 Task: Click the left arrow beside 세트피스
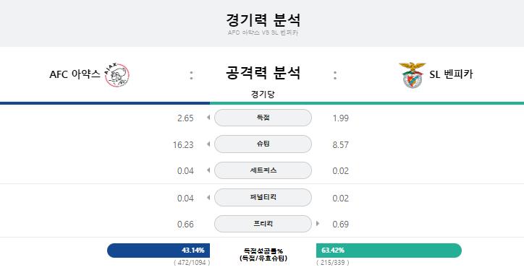tap(208, 170)
